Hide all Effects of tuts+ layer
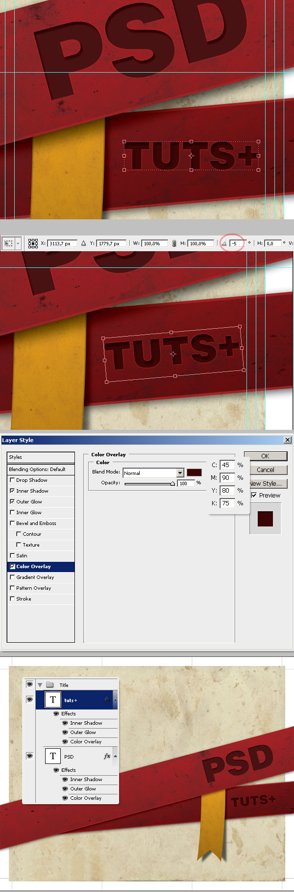Screen dimensions: 294x892 56,713
